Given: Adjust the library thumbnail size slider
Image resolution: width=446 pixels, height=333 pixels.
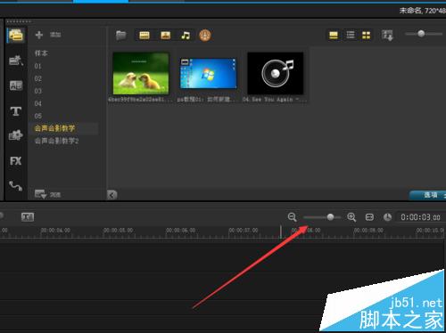Looking at the screenshot, I should click(x=424, y=34).
